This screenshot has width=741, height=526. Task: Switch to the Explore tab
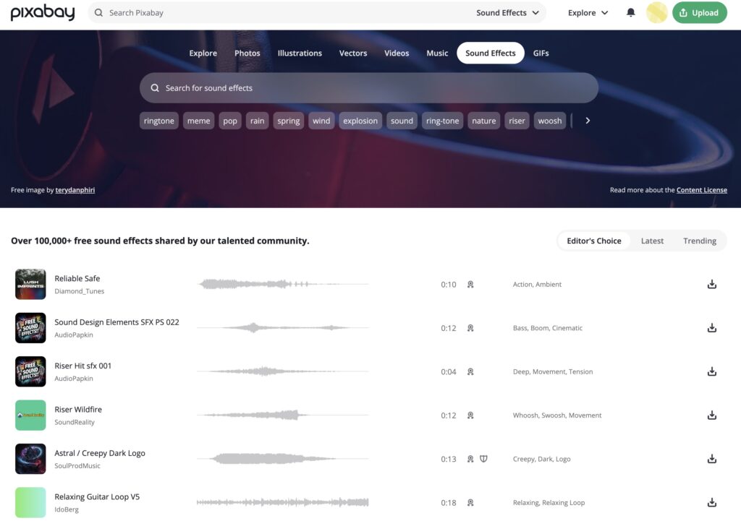203,53
